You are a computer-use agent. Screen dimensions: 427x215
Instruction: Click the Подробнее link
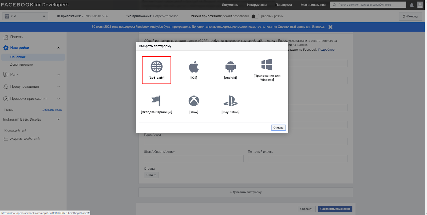[326, 50]
